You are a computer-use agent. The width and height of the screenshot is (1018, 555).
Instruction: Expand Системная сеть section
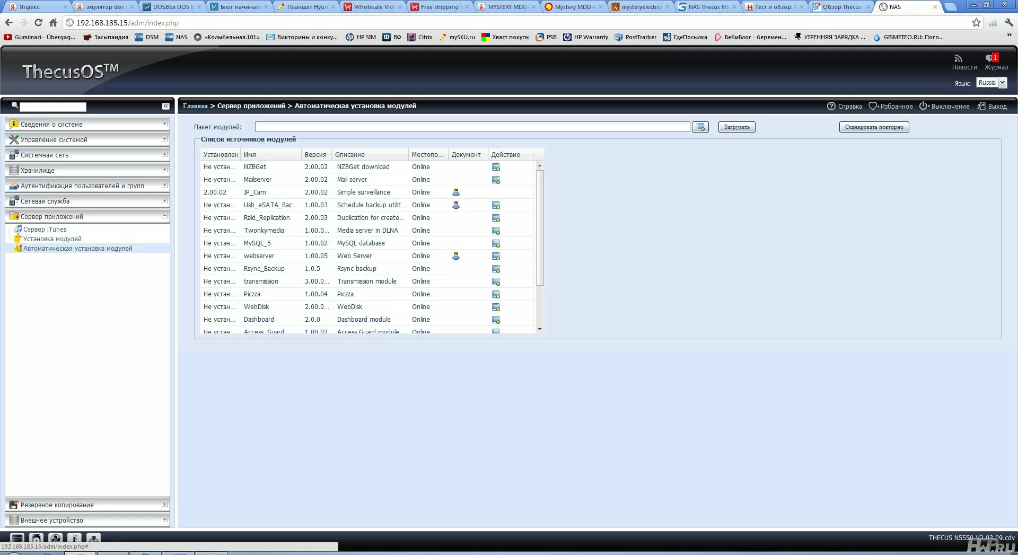(x=87, y=155)
